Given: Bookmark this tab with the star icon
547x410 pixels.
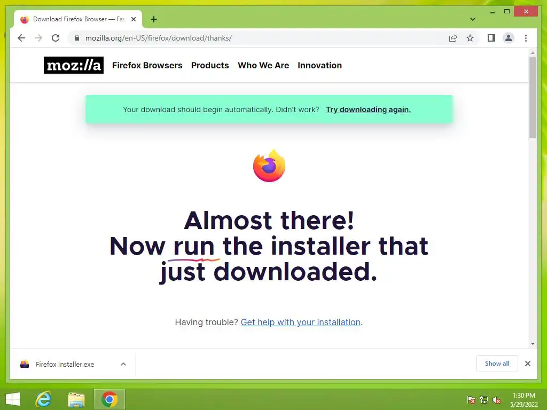Looking at the screenshot, I should [470, 38].
